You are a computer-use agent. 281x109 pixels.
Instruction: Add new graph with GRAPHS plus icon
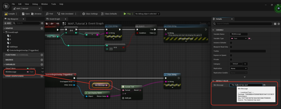click(42, 28)
